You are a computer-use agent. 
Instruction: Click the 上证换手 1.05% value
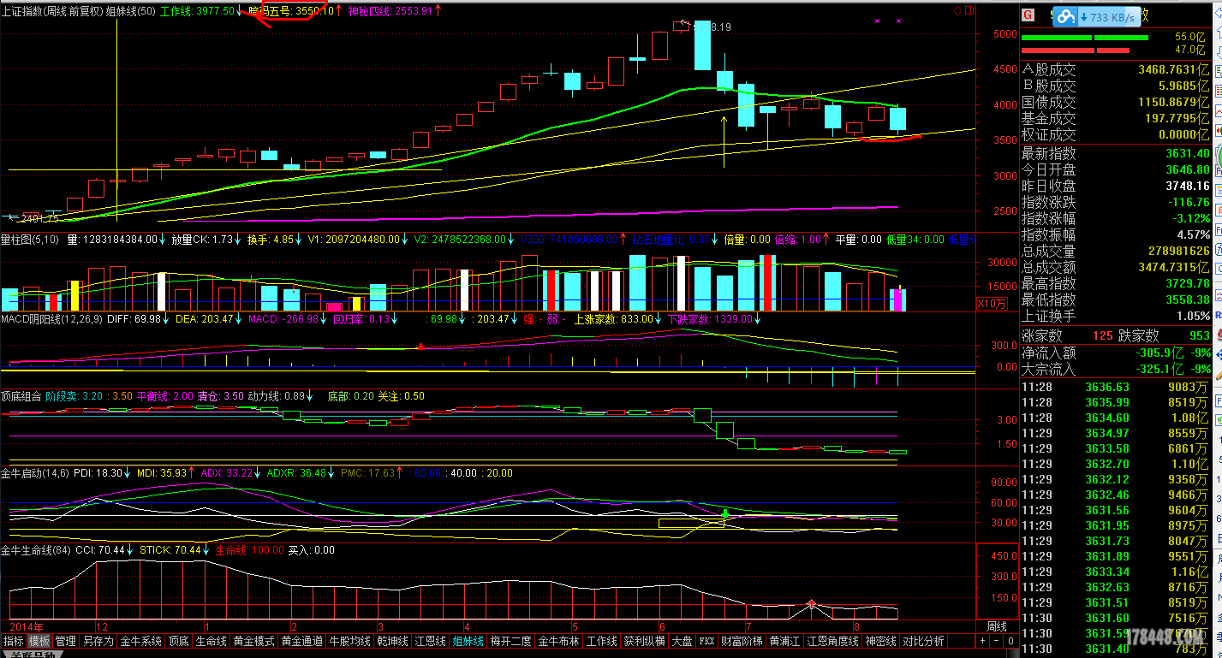tap(1193, 316)
